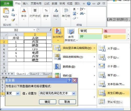The width and height of the screenshot is (131, 111).
Task: Switch to the 公式 Formulas tab
Action: point(47,4)
